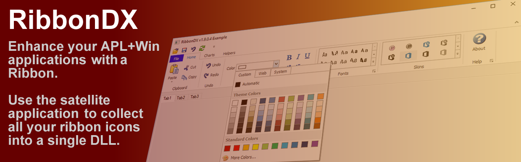Pick the green standard color swatch
This screenshot has width=521, height=162.
pos(275,146)
